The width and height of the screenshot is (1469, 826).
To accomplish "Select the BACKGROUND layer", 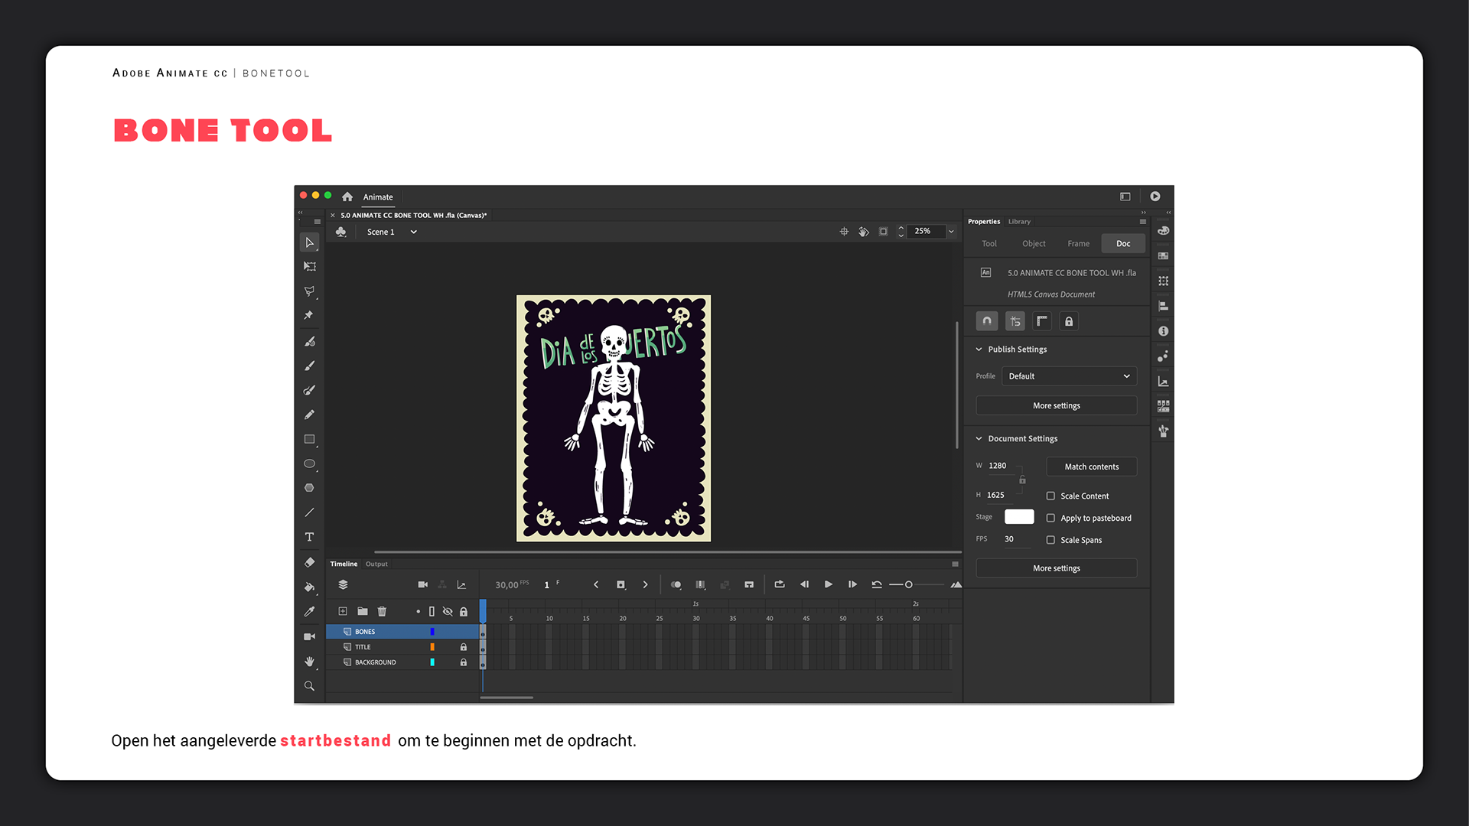I will tap(375, 662).
